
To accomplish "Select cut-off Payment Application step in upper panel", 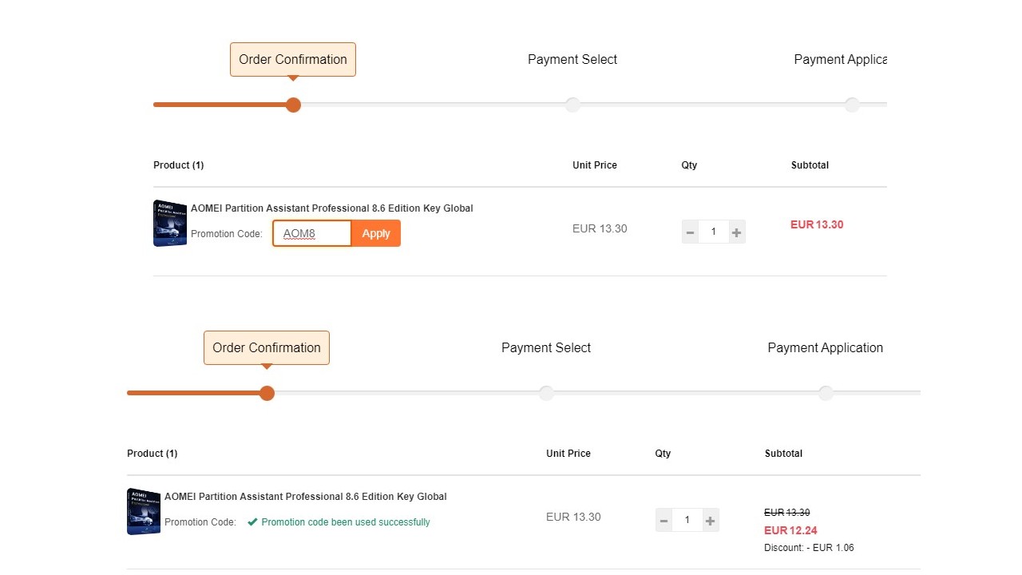I will pyautogui.click(x=840, y=60).
